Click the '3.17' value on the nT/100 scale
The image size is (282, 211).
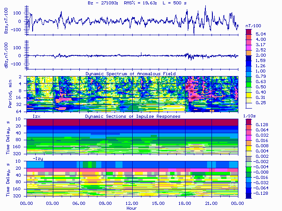[260, 45]
